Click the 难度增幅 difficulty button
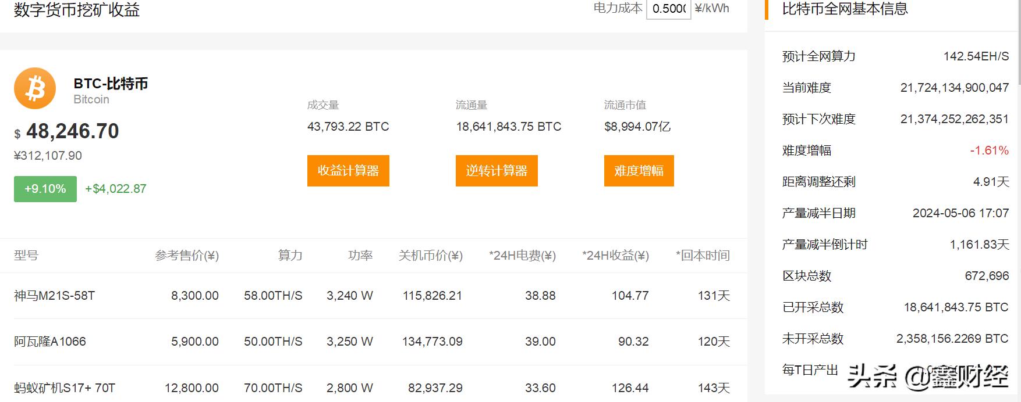 click(639, 171)
